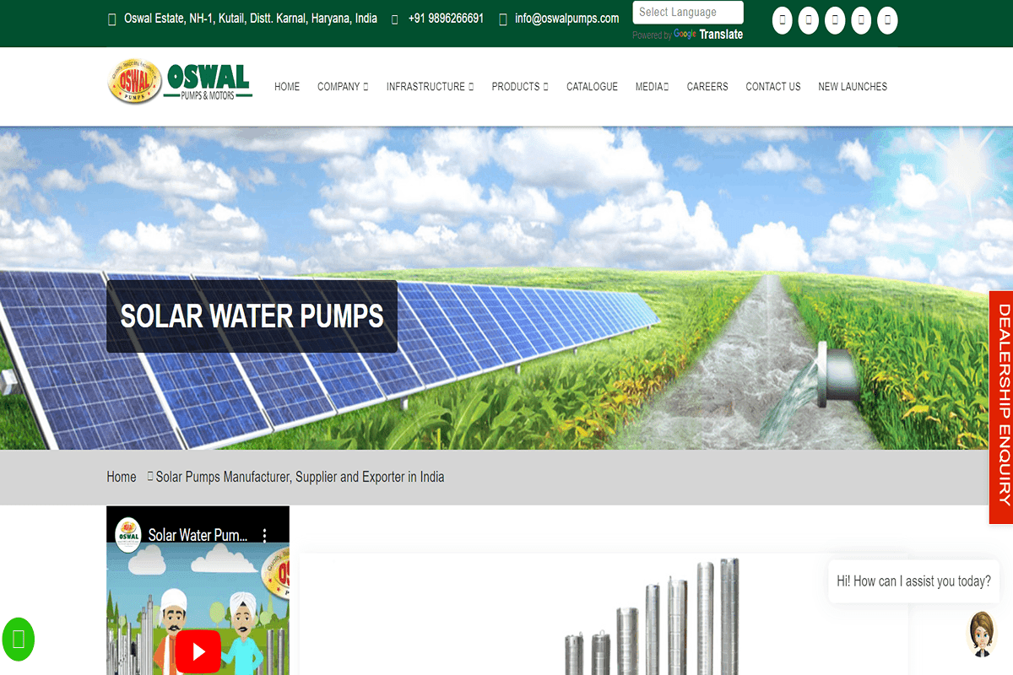Click the chatbot greeting message bubble
Image resolution: width=1013 pixels, height=675 pixels.
(x=913, y=581)
